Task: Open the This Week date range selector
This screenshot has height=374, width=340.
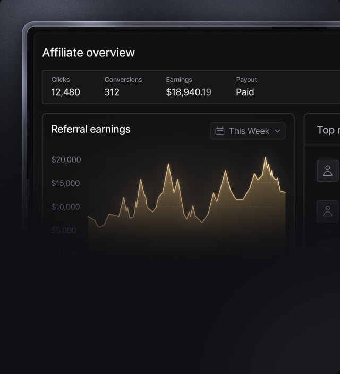Action: (248, 131)
